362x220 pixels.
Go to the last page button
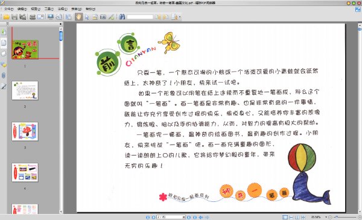point(195,217)
